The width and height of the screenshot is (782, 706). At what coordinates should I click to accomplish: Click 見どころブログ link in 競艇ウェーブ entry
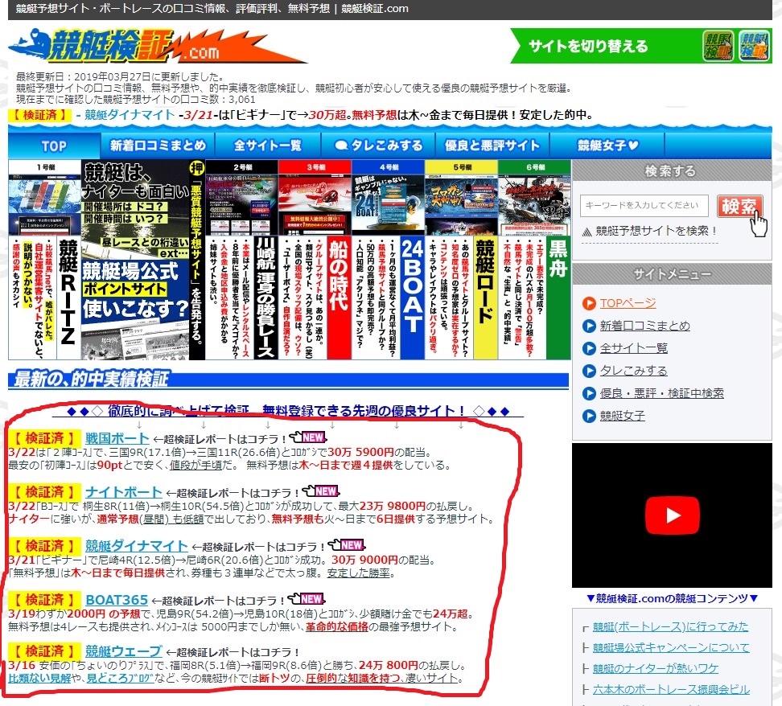pos(120,678)
